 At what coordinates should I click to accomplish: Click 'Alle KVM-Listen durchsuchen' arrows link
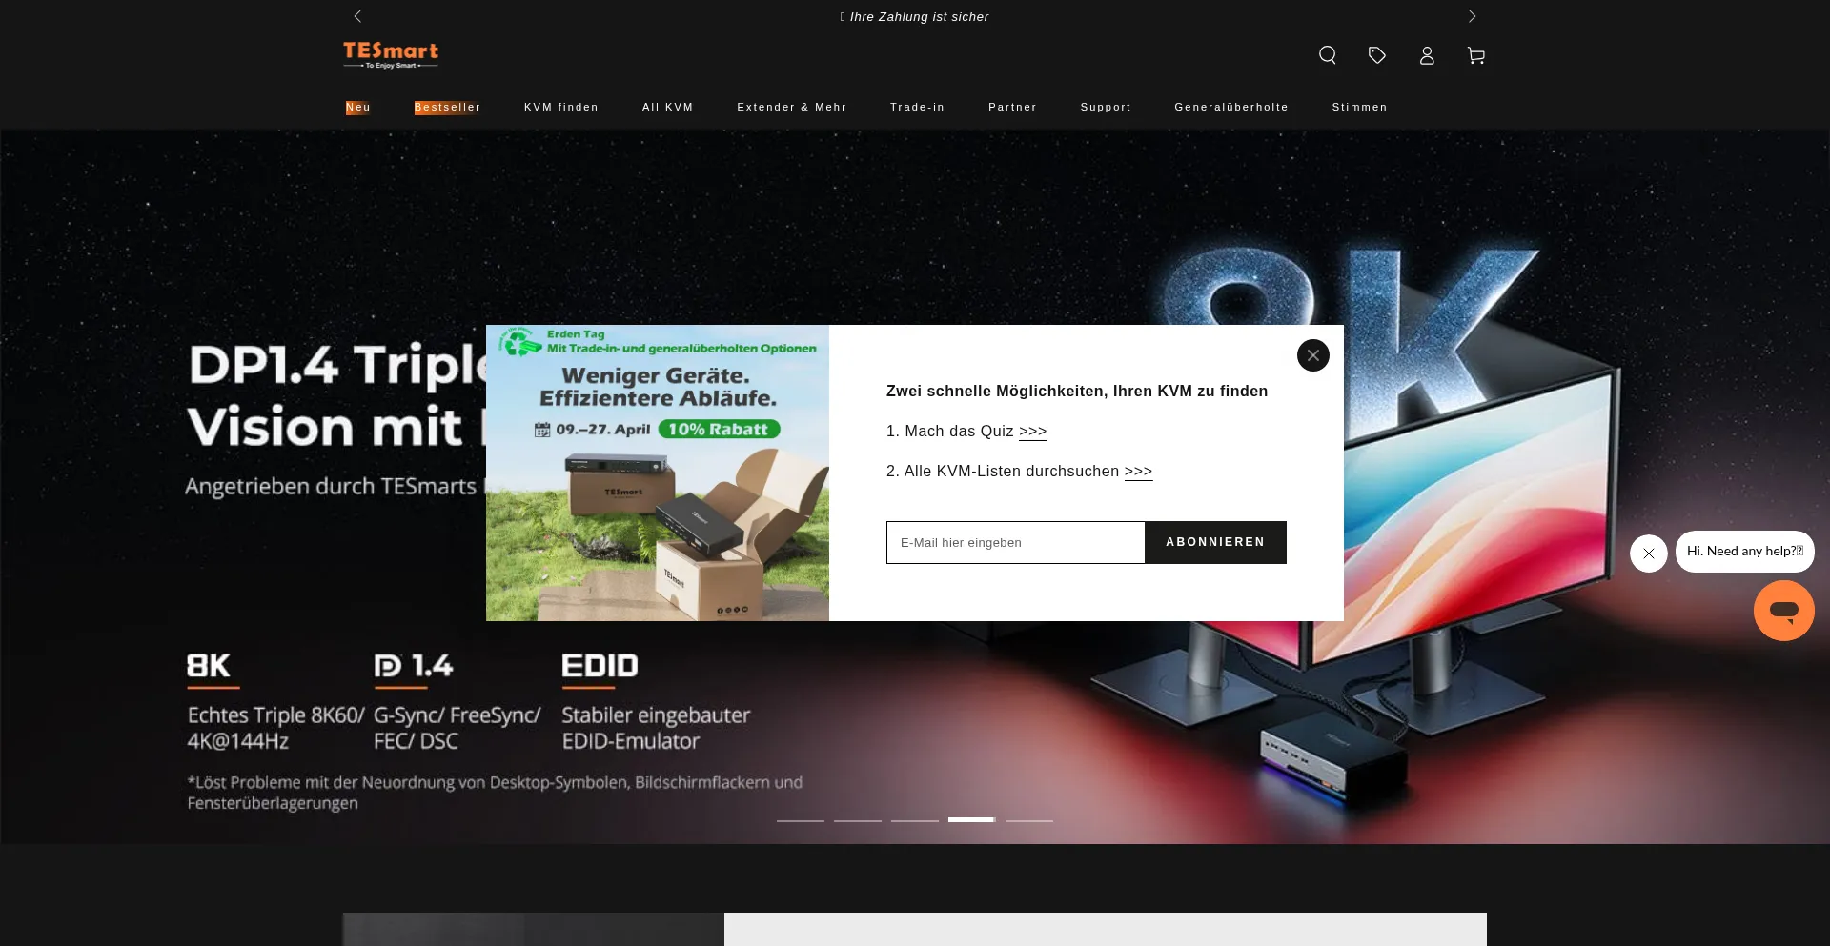click(1139, 472)
